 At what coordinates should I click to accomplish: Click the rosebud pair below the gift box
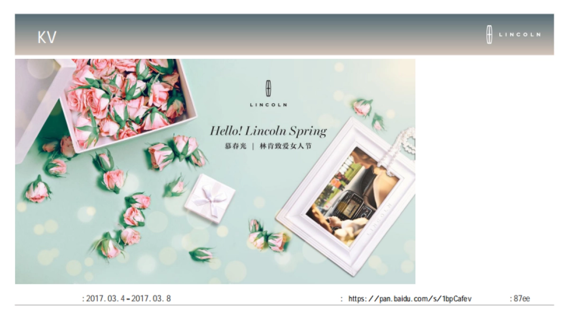coord(268,236)
